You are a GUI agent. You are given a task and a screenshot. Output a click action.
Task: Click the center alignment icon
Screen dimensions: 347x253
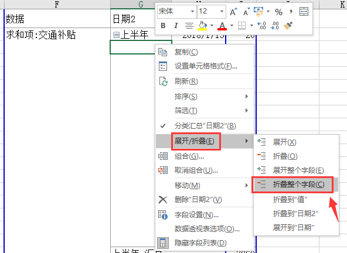click(189, 26)
